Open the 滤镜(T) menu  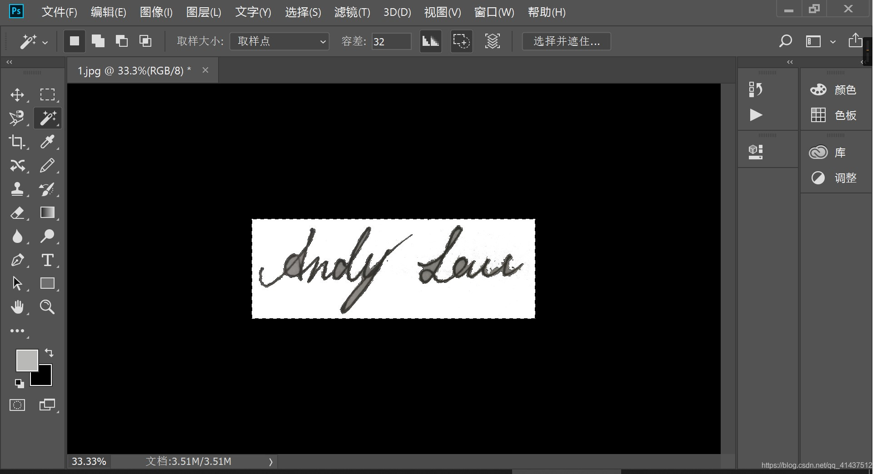[352, 12]
